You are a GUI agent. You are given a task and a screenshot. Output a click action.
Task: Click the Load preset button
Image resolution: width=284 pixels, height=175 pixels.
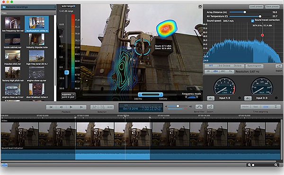coord(256,7)
